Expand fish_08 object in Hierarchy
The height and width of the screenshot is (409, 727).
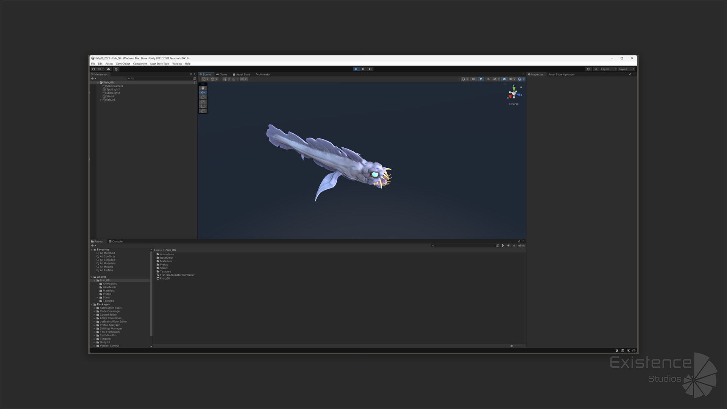point(101,100)
